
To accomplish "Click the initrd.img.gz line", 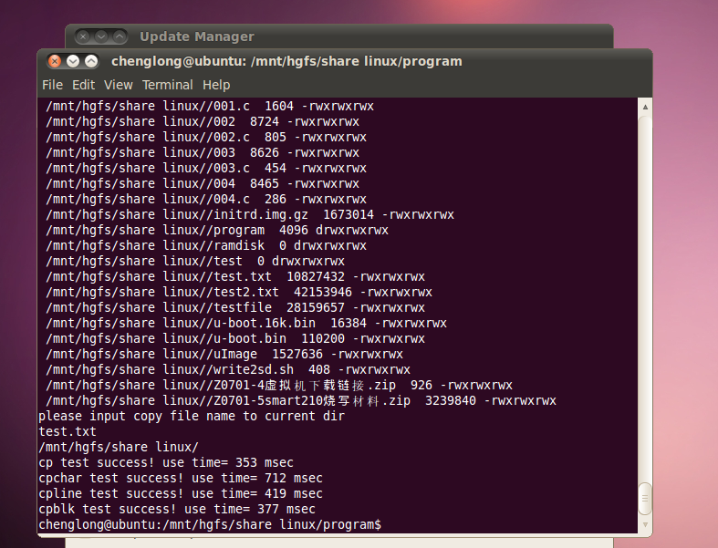I will tap(250, 214).
